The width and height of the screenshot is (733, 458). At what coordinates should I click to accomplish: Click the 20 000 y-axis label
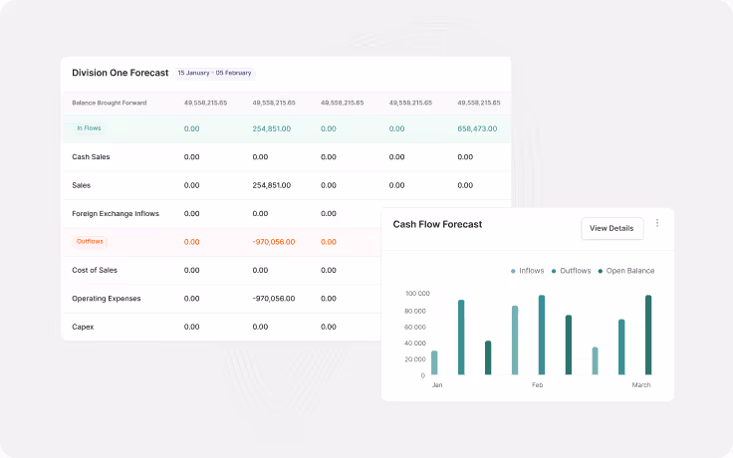(415, 359)
